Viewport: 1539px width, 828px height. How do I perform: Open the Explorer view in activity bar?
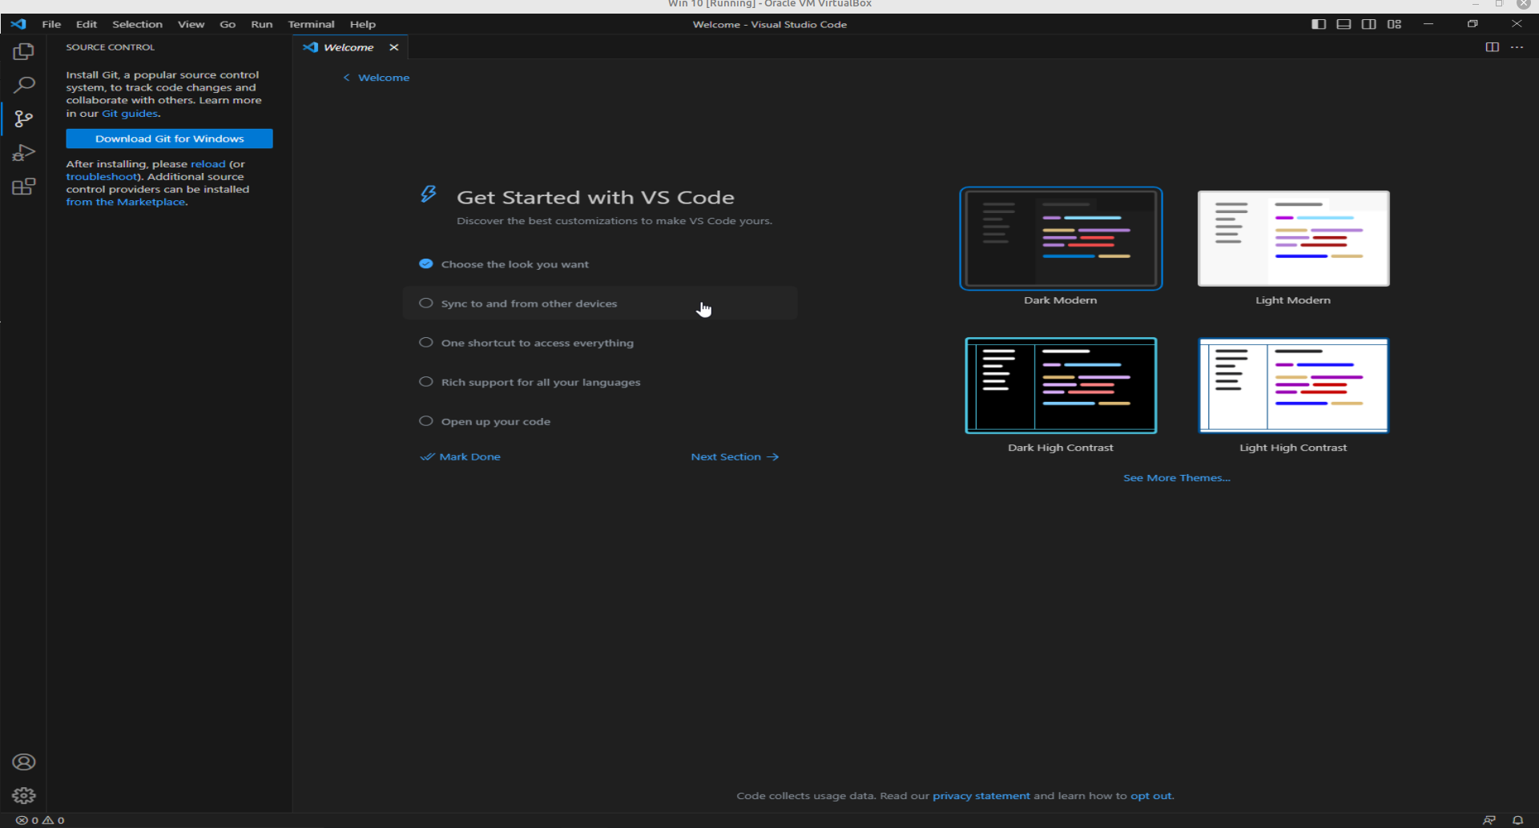coord(23,52)
